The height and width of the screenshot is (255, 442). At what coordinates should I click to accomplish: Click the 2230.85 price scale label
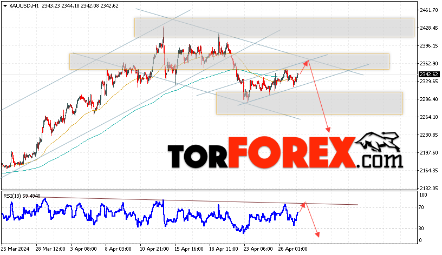coord(429,135)
